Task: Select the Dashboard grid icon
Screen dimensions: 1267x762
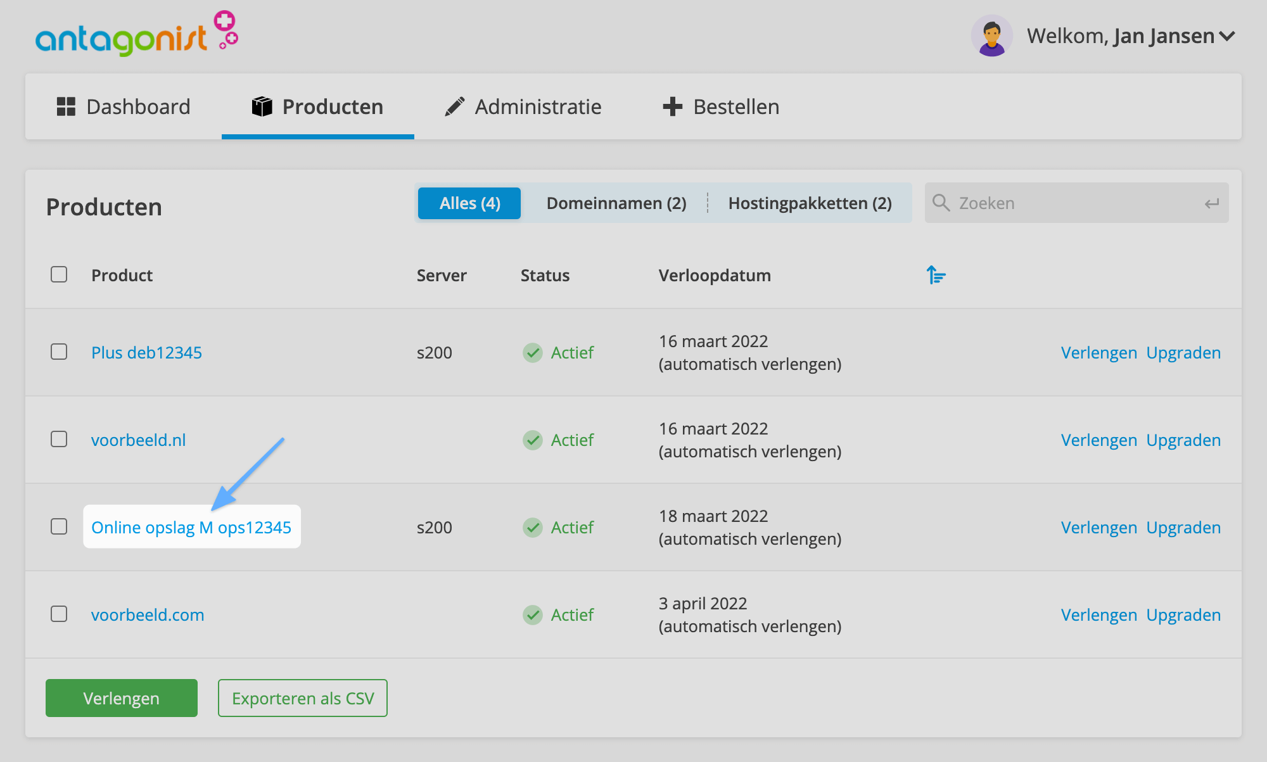Action: point(67,106)
